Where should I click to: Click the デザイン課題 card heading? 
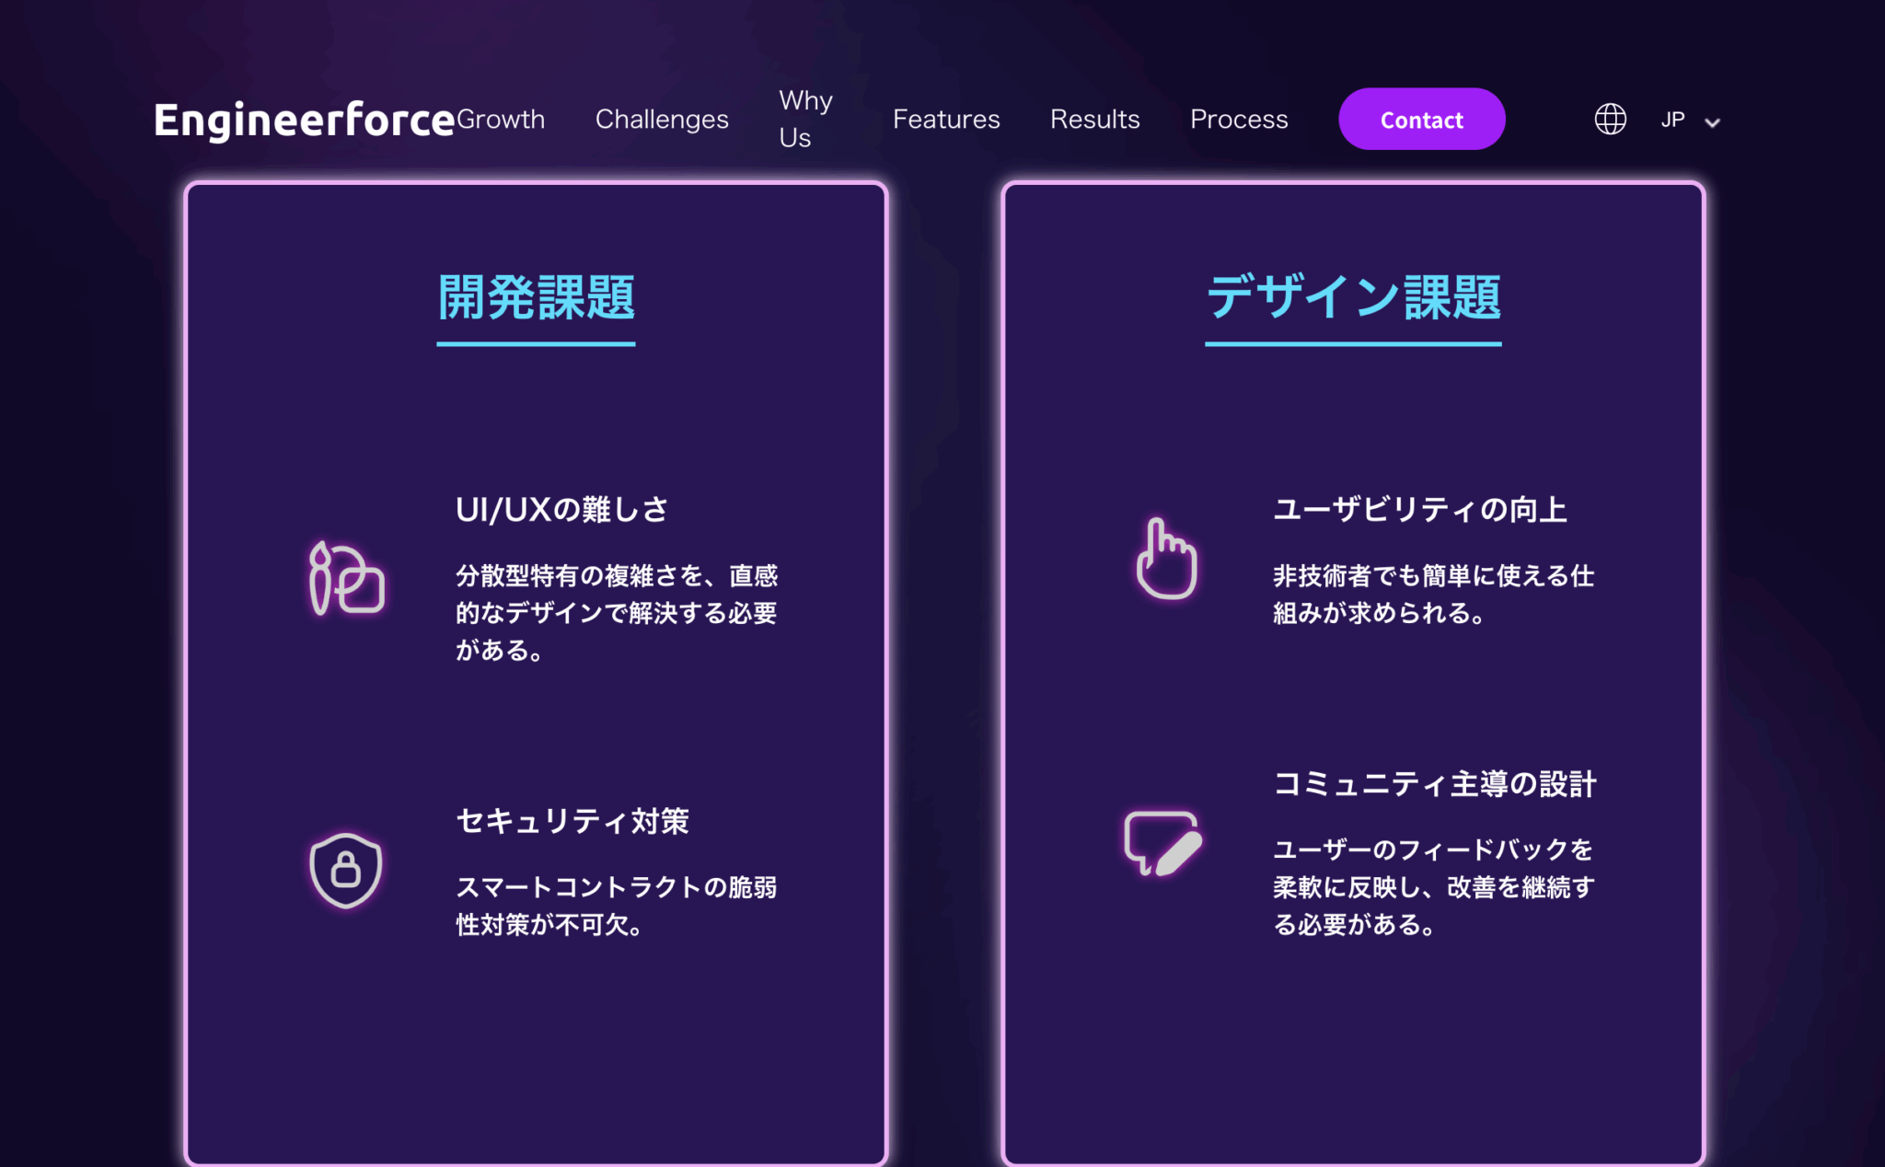[x=1353, y=297]
